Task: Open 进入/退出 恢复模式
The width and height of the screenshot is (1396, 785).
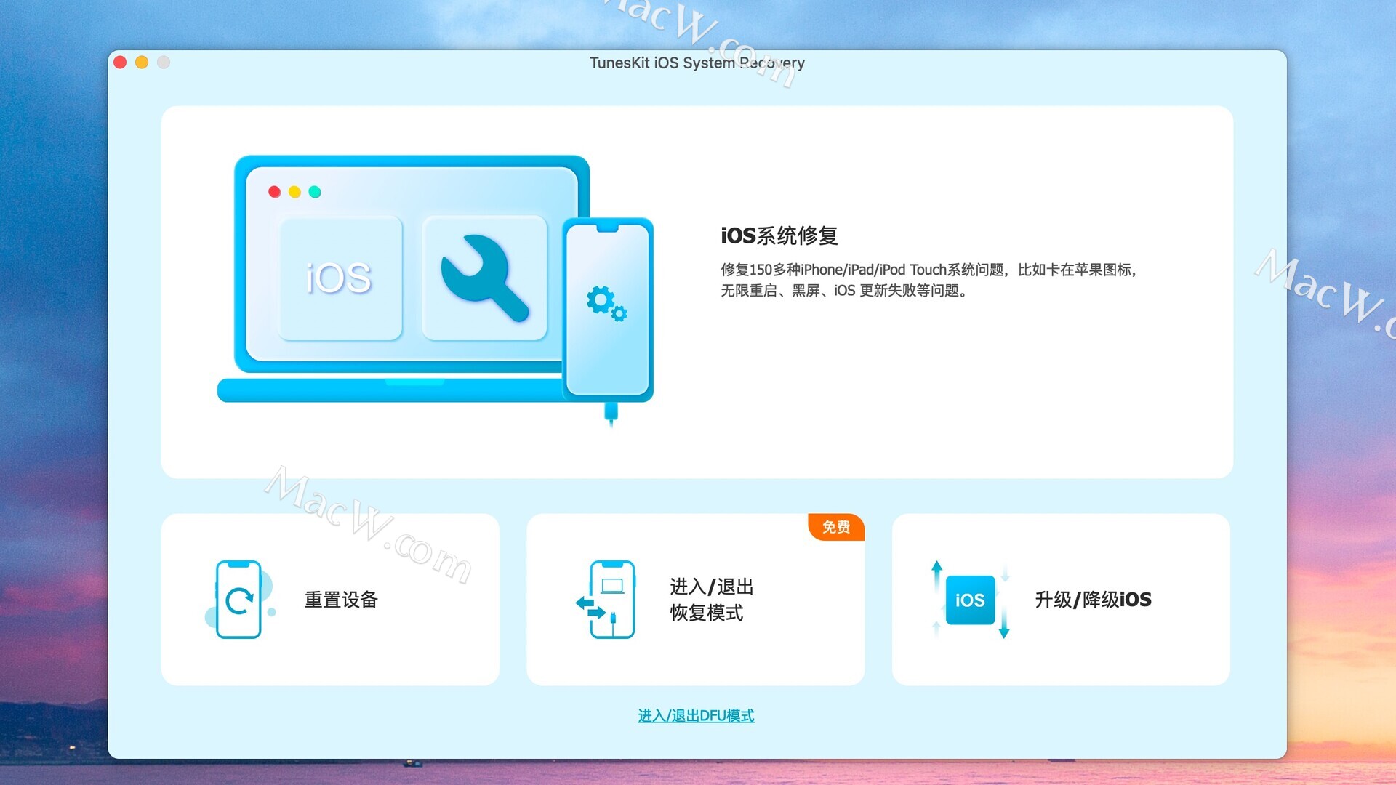Action: [x=695, y=600]
